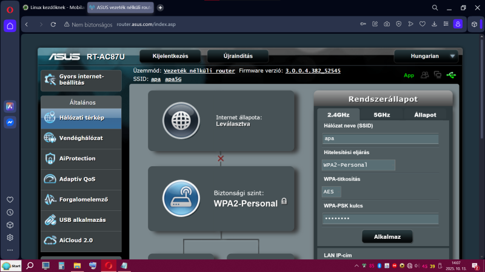Open a new browser tab
The width and height of the screenshot is (485, 272).
click(x=160, y=8)
